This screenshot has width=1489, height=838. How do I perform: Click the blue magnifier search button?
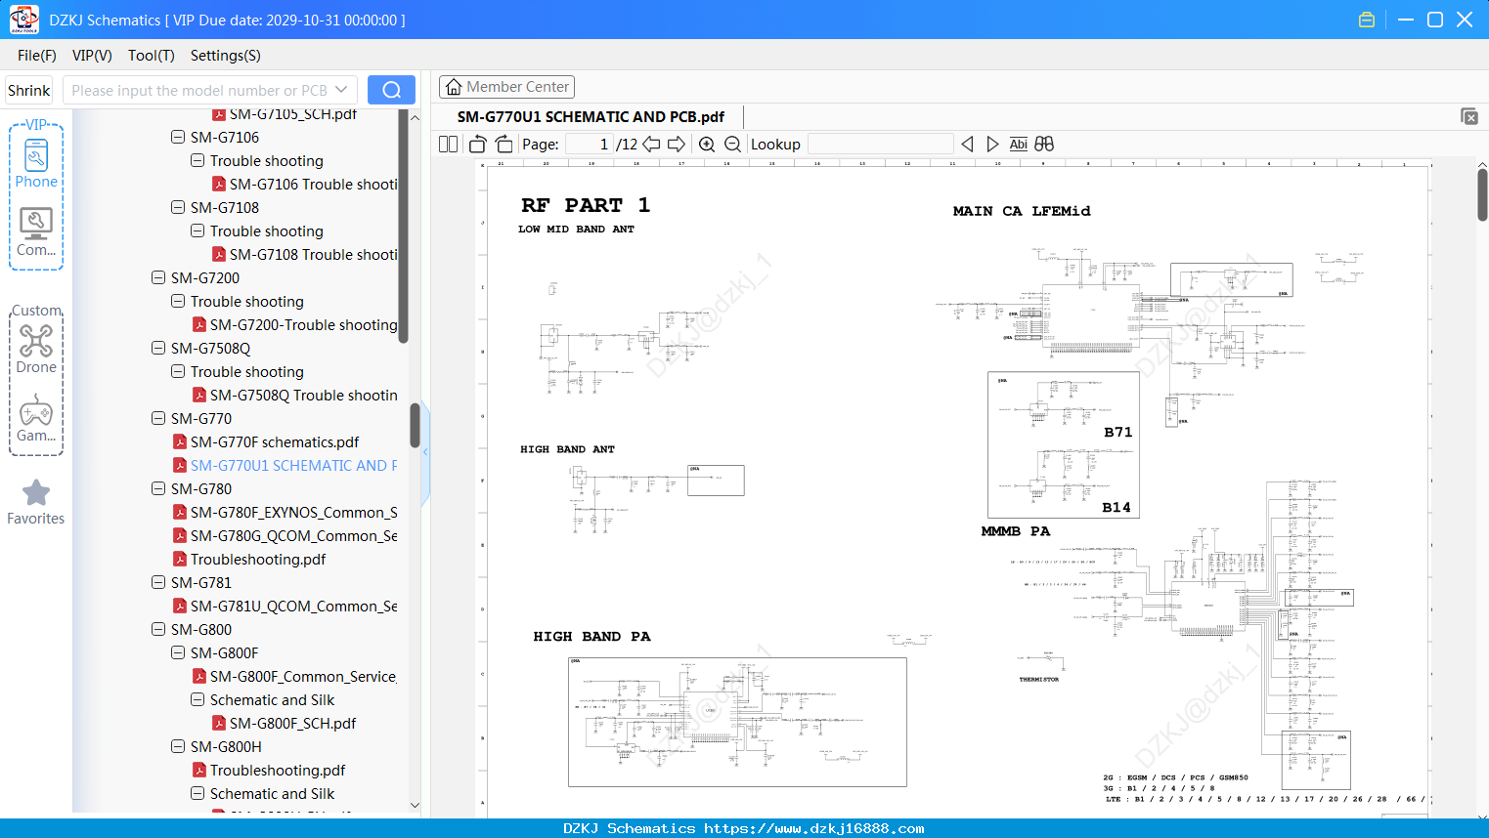pyautogui.click(x=391, y=90)
